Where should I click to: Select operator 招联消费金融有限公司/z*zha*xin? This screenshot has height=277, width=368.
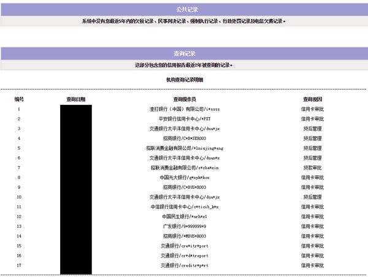[x=185, y=168]
